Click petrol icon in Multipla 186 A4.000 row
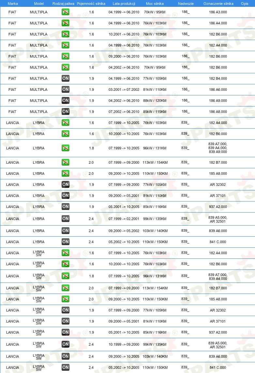255x373 pixels. point(65,23)
